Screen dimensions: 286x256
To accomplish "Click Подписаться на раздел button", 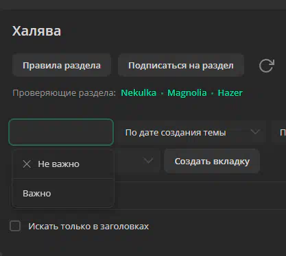I will [x=181, y=65].
